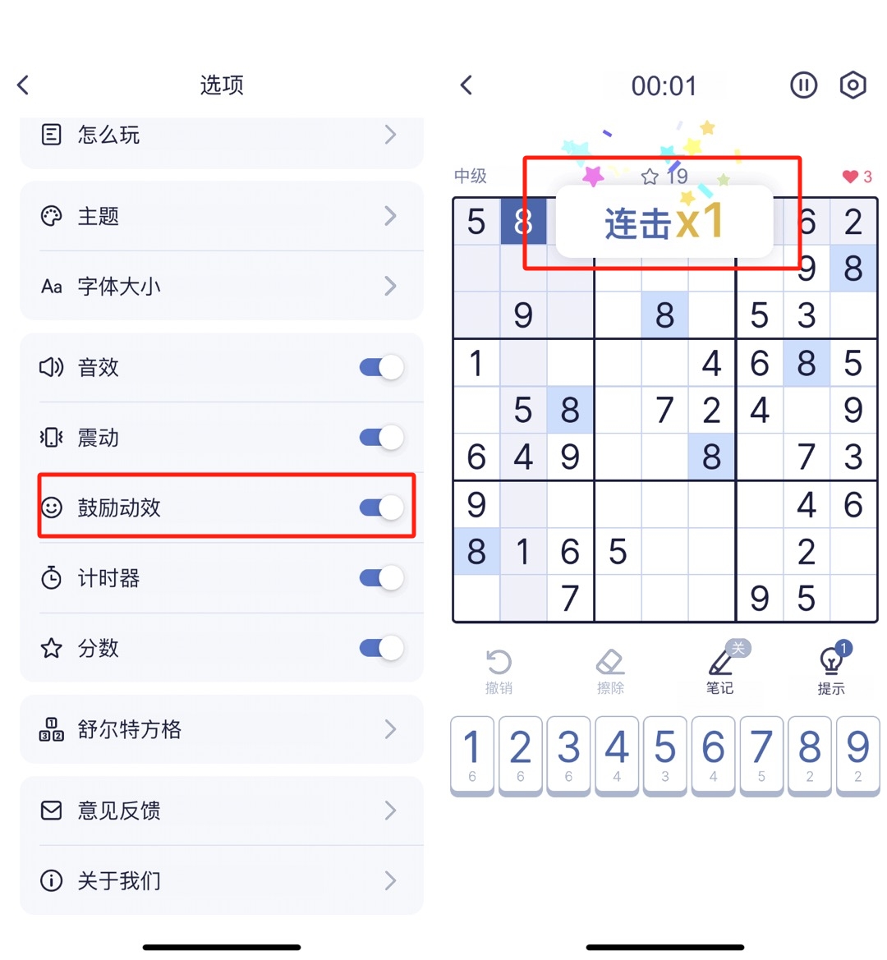The height and width of the screenshot is (960, 887).
Task: Select the 中级 difficulty label
Action: click(x=471, y=176)
